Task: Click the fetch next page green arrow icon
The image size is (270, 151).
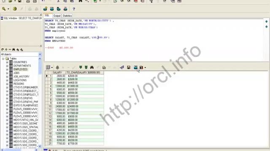Action: [x=81, y=67]
